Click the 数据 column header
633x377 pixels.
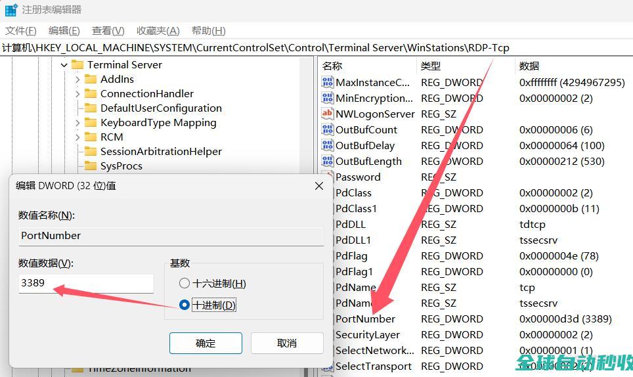(529, 66)
